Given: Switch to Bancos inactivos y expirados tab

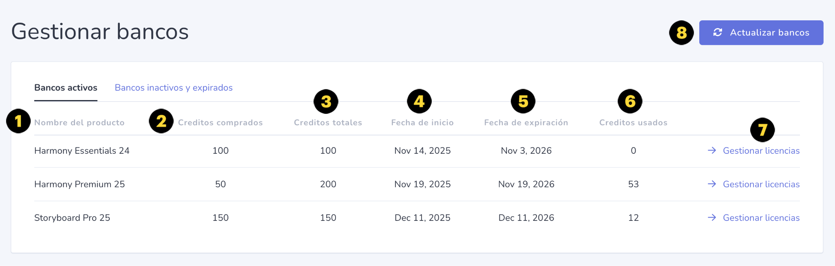Looking at the screenshot, I should click(174, 88).
